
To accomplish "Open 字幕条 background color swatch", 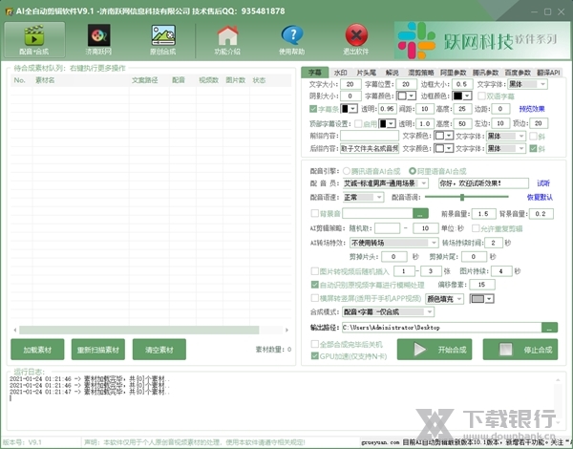I will click(350, 109).
